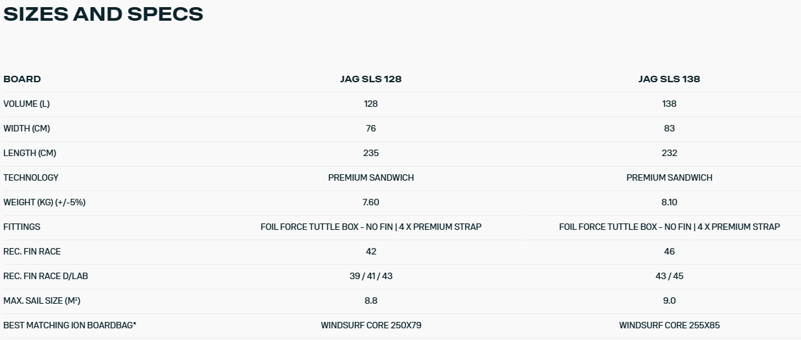
Task: Select the JAG SLS 138 column header
Action: 669,79
